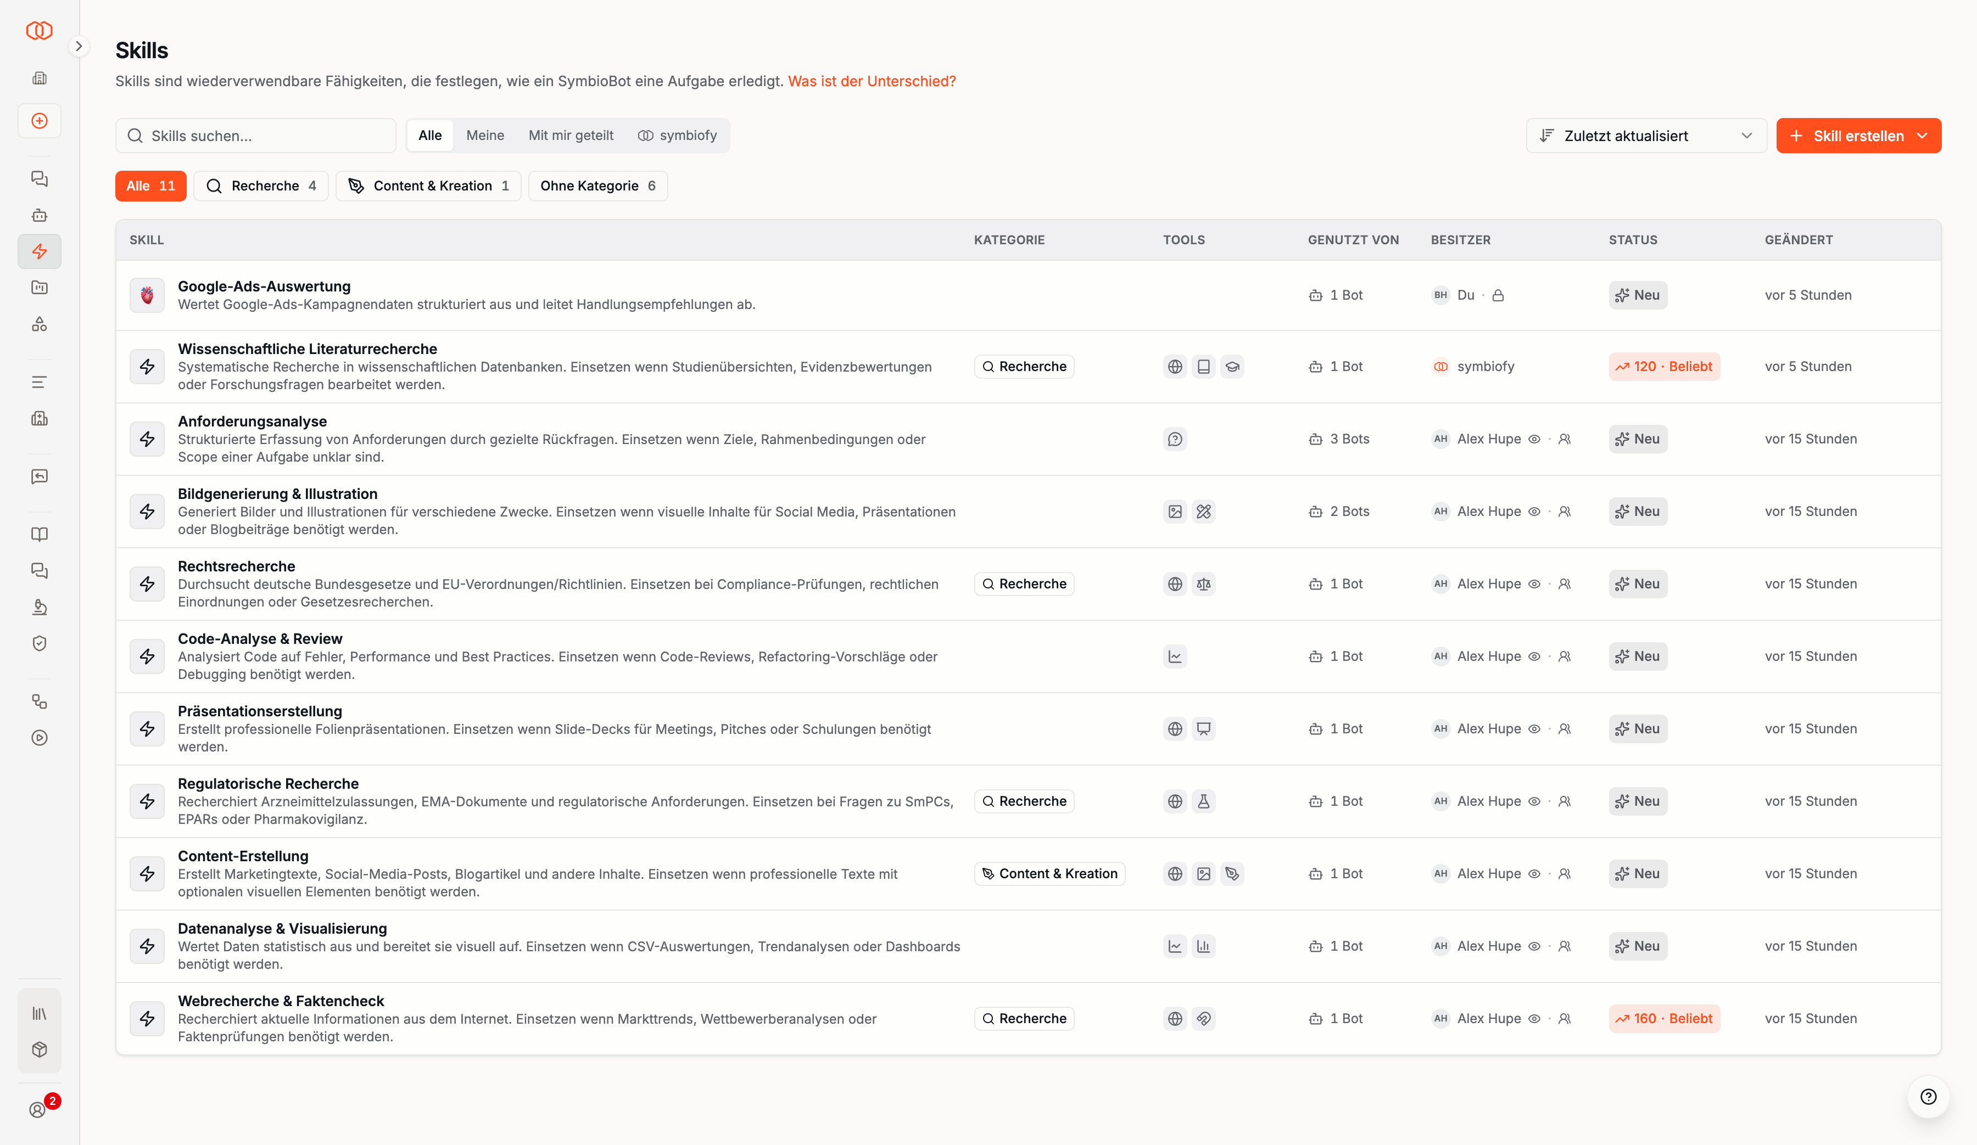
Task: Toggle the eye icon in the Code-Analyse row
Action: [1534, 656]
